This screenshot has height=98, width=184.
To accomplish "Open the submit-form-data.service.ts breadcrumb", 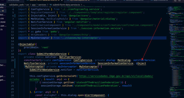I will 66,5.
